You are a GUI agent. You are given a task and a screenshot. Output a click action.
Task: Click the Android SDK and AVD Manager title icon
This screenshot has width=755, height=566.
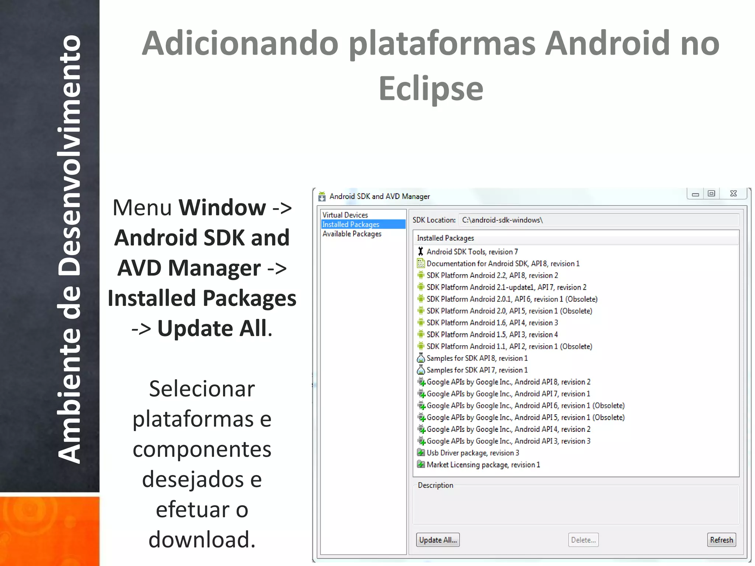(322, 196)
